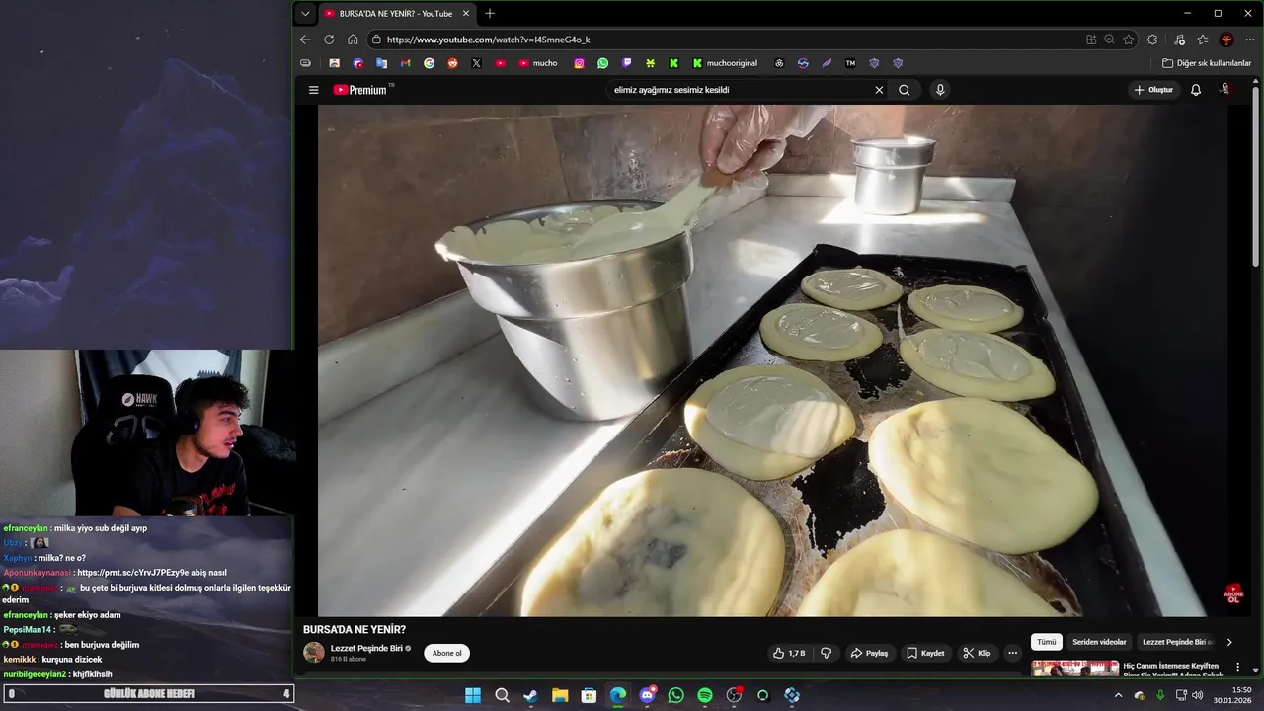Image resolution: width=1264 pixels, height=711 pixels.
Task: Open the Google bookmark icon
Action: [429, 63]
